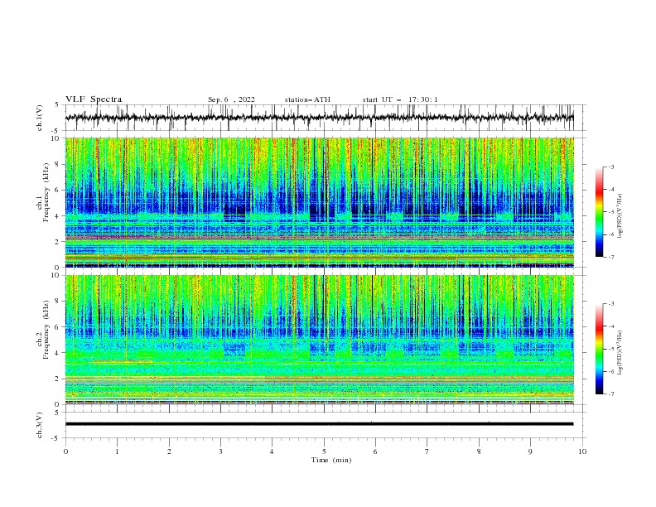Click inside the ch.2 spectrogram plot
Screen dimensions: 656x507
[x=319, y=340]
